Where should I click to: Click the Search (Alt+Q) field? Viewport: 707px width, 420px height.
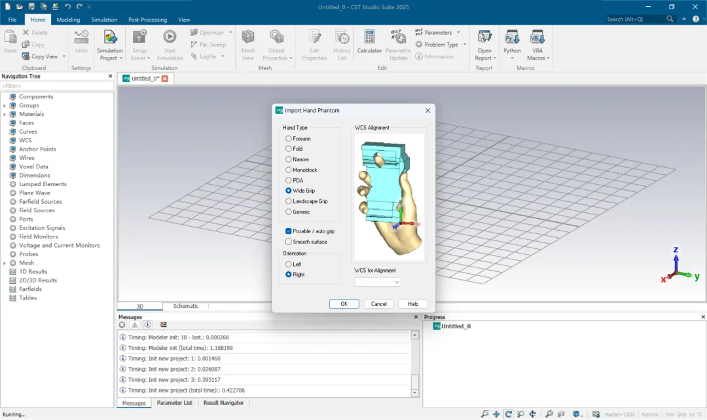point(636,19)
